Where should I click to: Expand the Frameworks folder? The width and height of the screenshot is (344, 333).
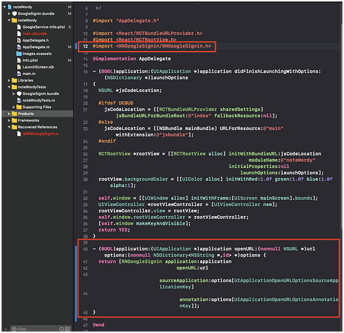9,121
